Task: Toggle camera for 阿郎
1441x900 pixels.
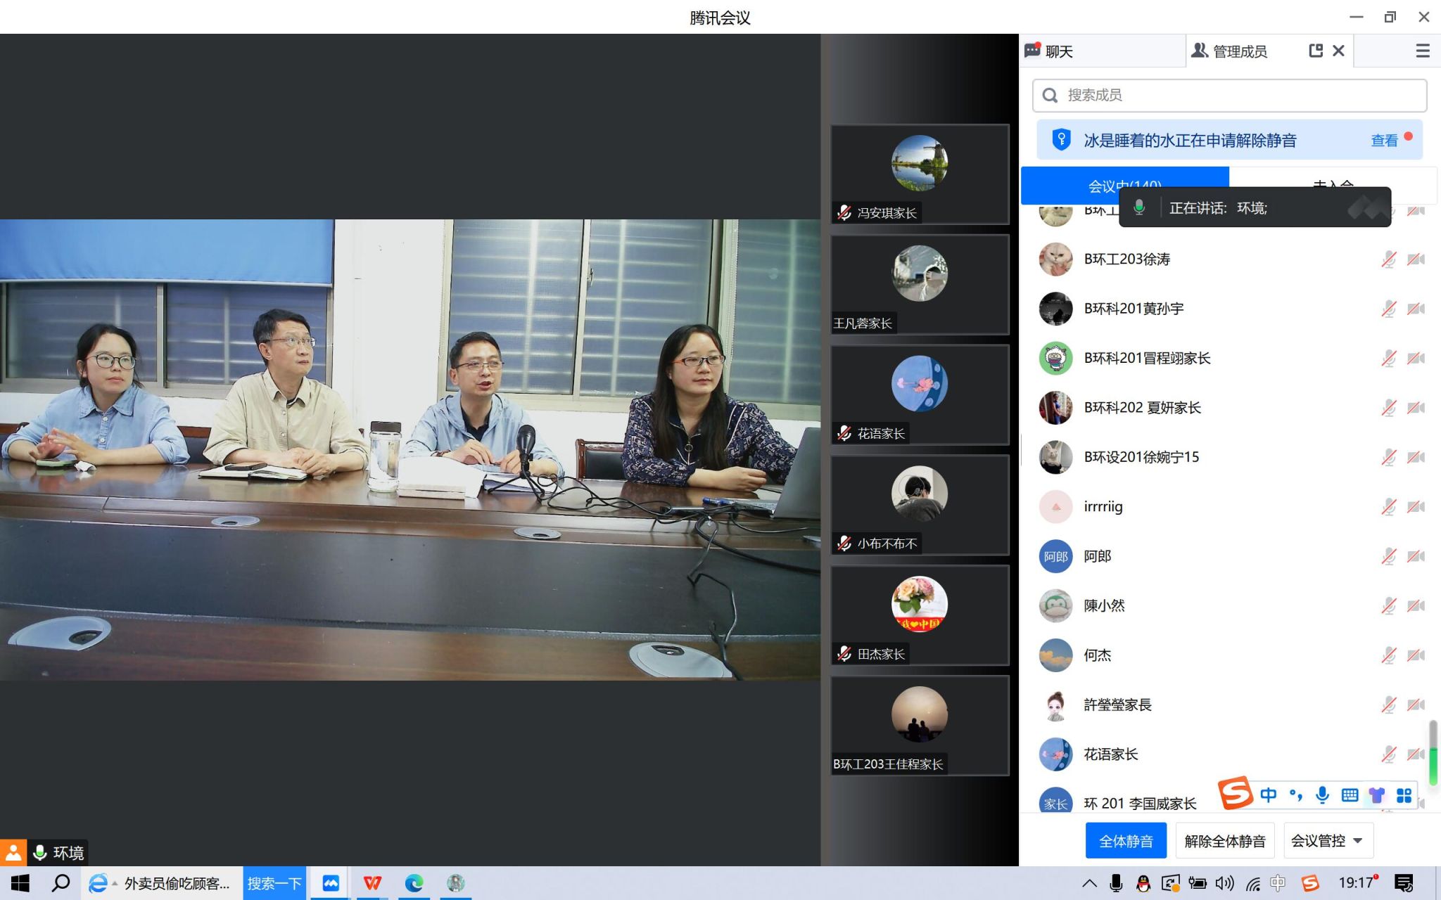Action: [x=1416, y=557]
